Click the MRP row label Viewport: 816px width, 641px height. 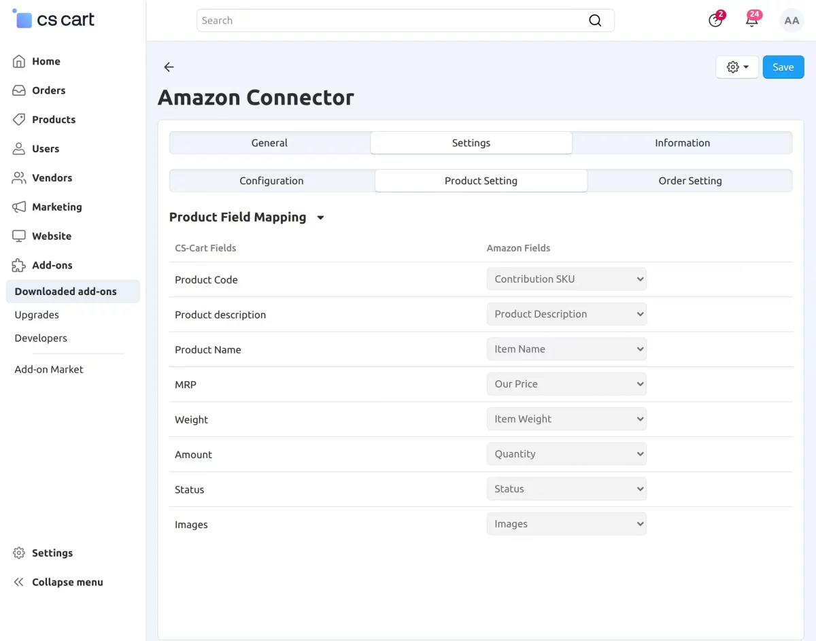coord(186,385)
